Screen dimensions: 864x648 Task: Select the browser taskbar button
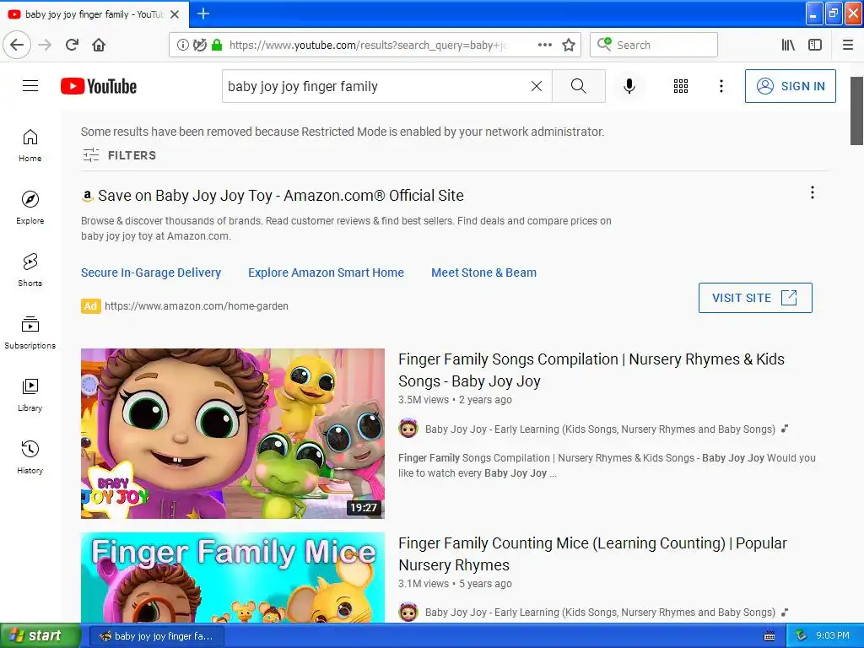coord(156,636)
